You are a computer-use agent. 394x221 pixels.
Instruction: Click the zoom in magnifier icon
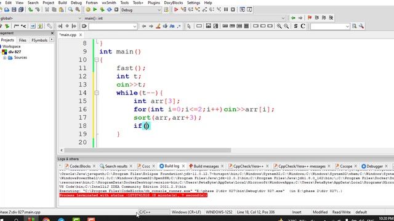pos(279,26)
